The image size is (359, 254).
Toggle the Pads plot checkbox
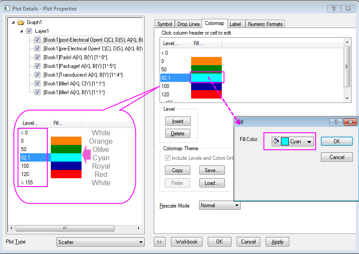(38, 57)
